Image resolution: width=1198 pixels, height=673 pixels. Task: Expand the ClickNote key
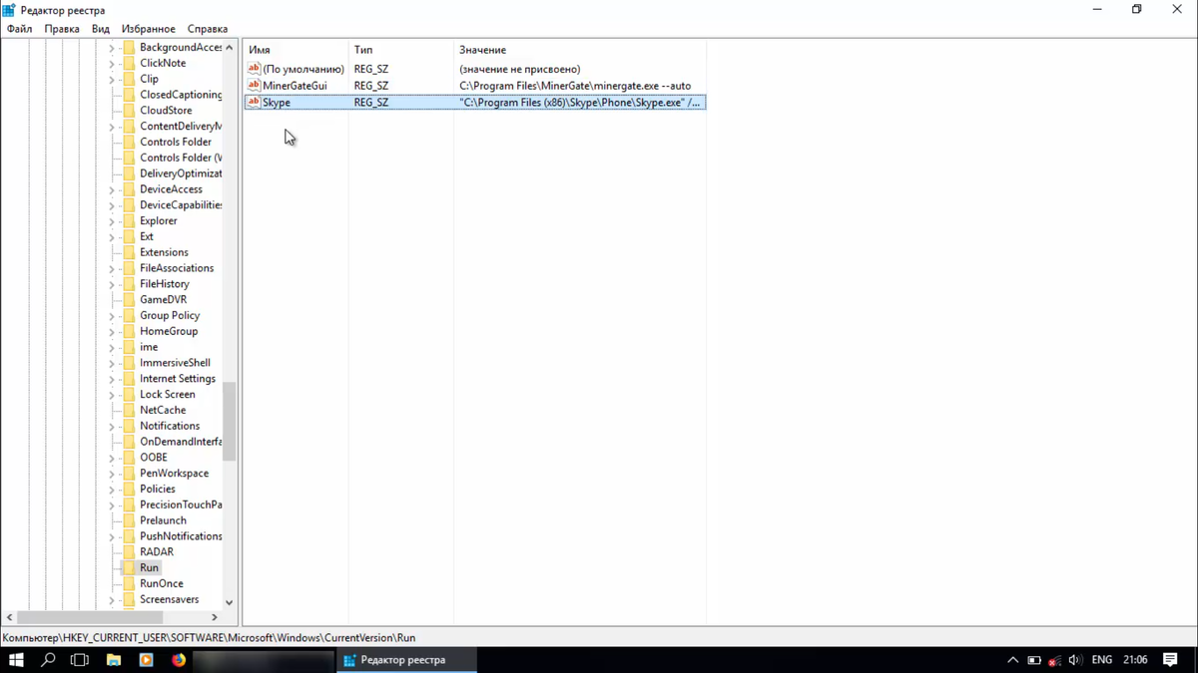point(112,63)
